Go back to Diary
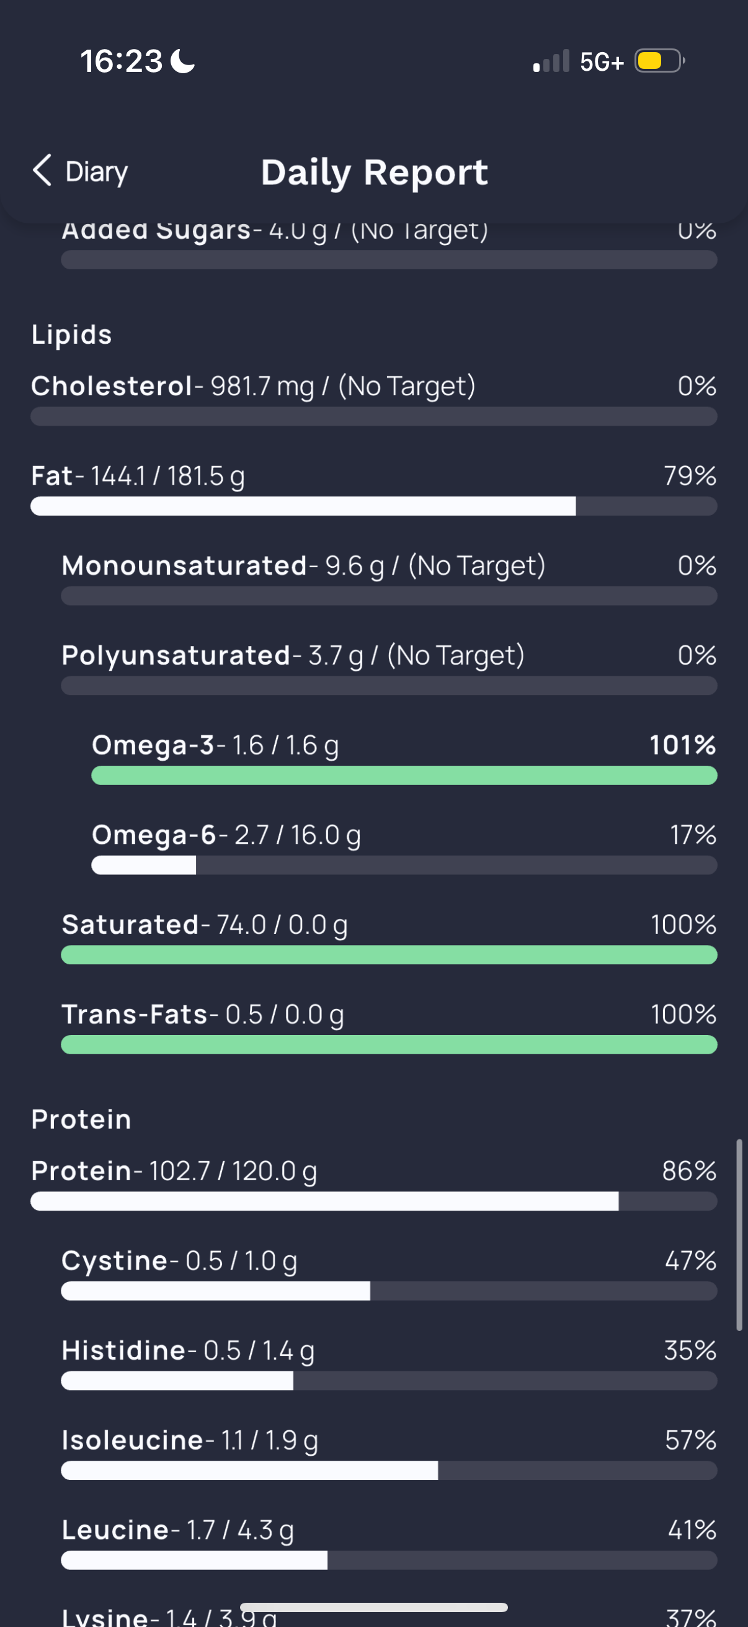The image size is (748, 1627). tap(80, 171)
